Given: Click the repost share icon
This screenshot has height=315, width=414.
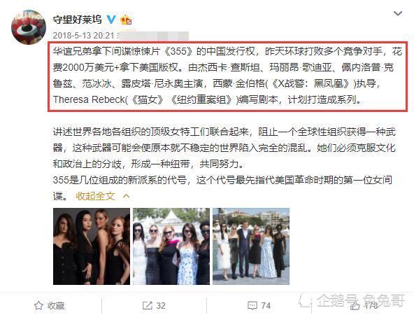Looking at the screenshot, I should (147, 306).
